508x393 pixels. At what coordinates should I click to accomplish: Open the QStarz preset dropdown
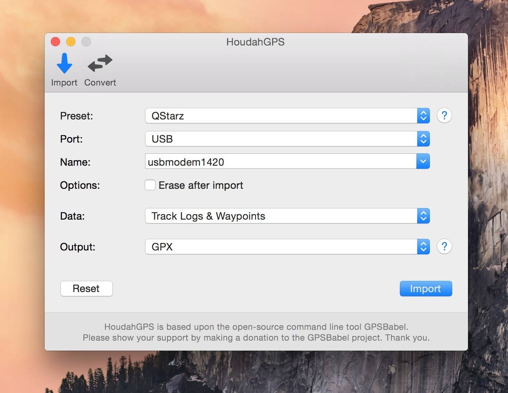pyautogui.click(x=287, y=116)
